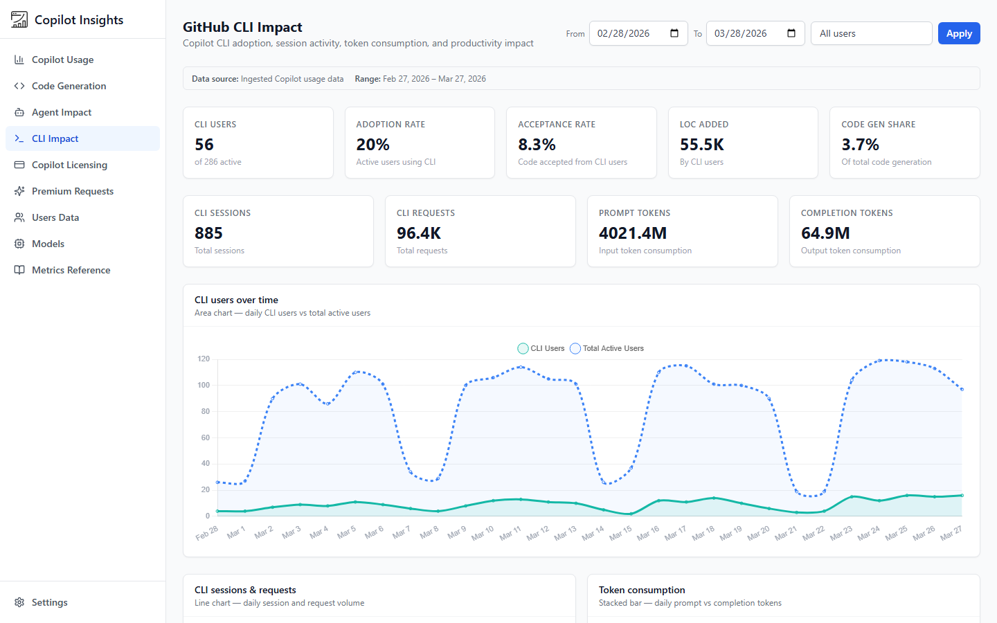
Task: Click the Copilot Insights title
Action: point(79,20)
